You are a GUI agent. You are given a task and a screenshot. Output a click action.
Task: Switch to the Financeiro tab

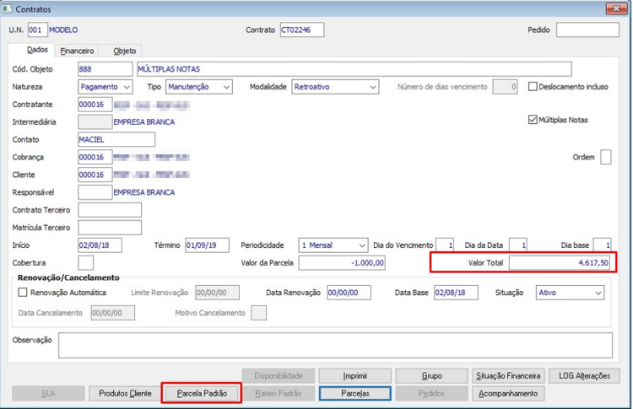[x=77, y=51]
